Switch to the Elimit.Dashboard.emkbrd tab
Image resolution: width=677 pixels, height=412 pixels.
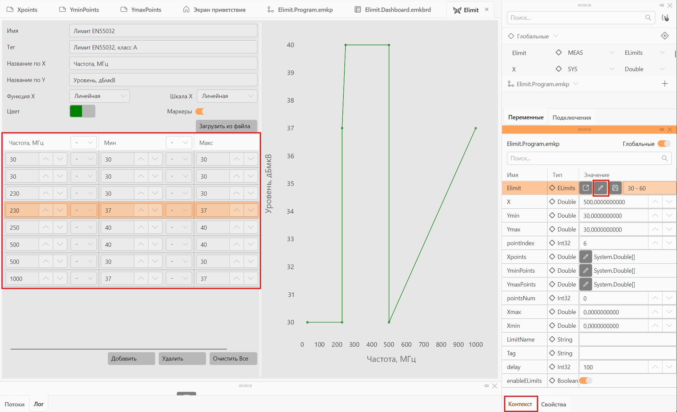(393, 10)
